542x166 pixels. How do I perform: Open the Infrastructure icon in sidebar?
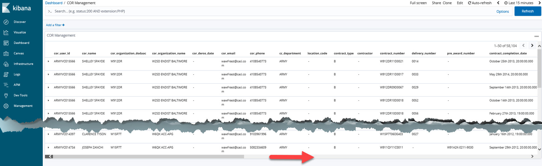(6, 64)
